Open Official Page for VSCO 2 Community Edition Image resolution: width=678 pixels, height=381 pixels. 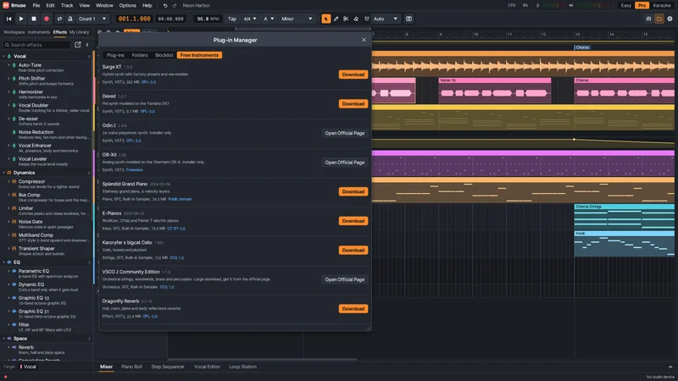click(345, 280)
